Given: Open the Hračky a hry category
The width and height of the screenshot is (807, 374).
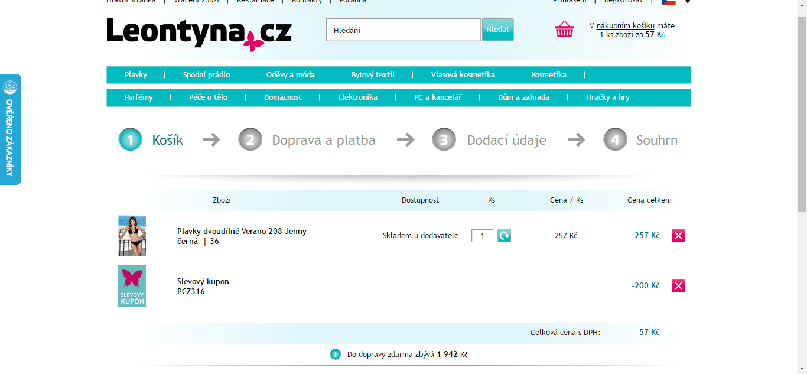Looking at the screenshot, I should pos(608,97).
